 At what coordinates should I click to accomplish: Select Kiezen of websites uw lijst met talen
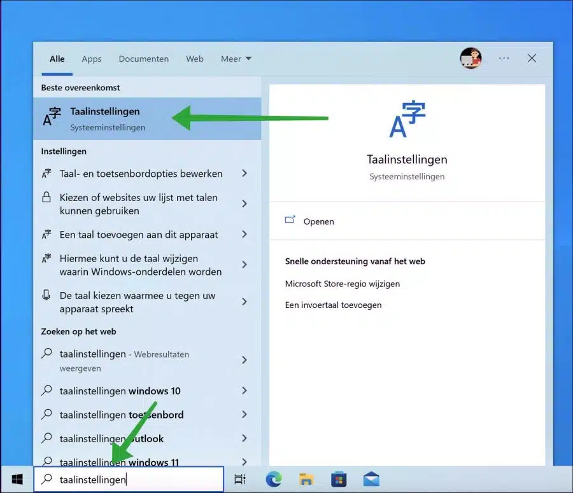click(147, 204)
